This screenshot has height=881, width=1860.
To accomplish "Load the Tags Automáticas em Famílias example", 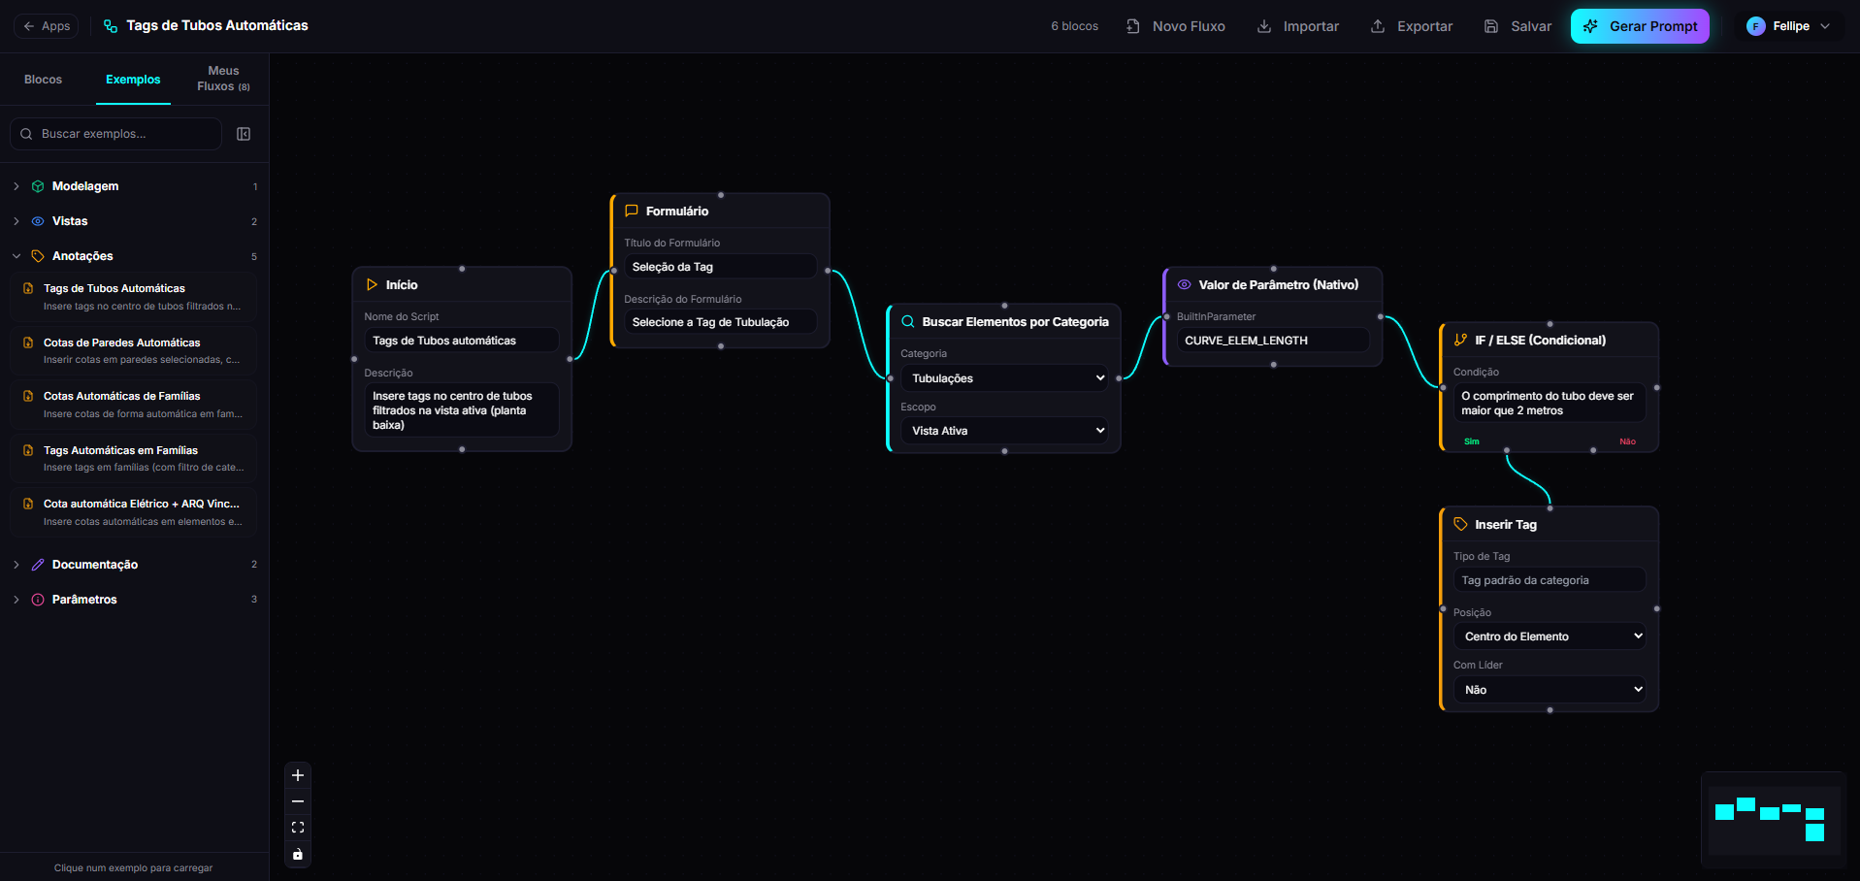I will [x=134, y=458].
